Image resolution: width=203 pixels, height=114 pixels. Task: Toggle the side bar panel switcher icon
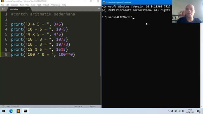click(3, 106)
